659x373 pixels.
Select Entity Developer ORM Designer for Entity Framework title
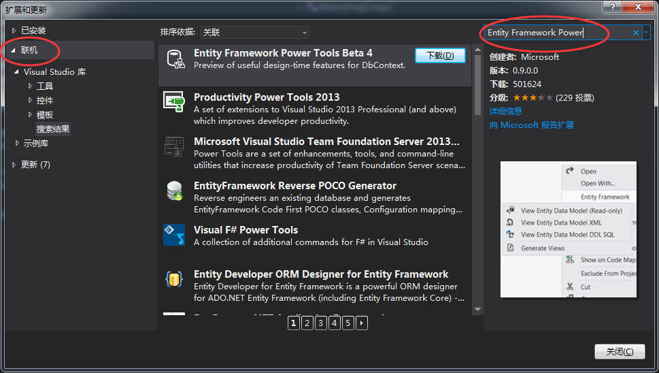click(x=321, y=274)
